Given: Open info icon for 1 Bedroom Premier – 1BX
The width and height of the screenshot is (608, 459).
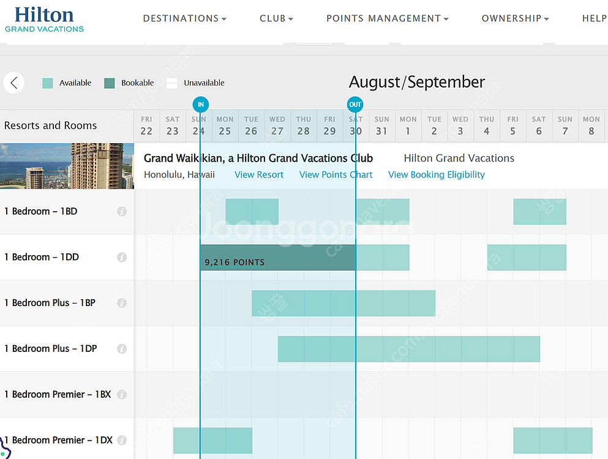Looking at the screenshot, I should tap(122, 394).
